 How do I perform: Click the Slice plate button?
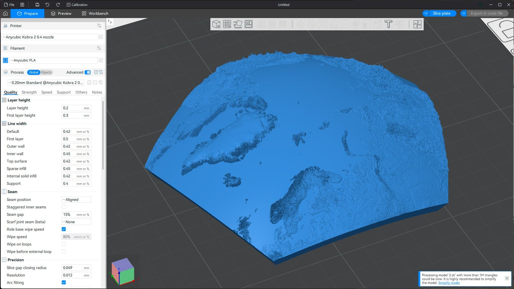coord(441,13)
